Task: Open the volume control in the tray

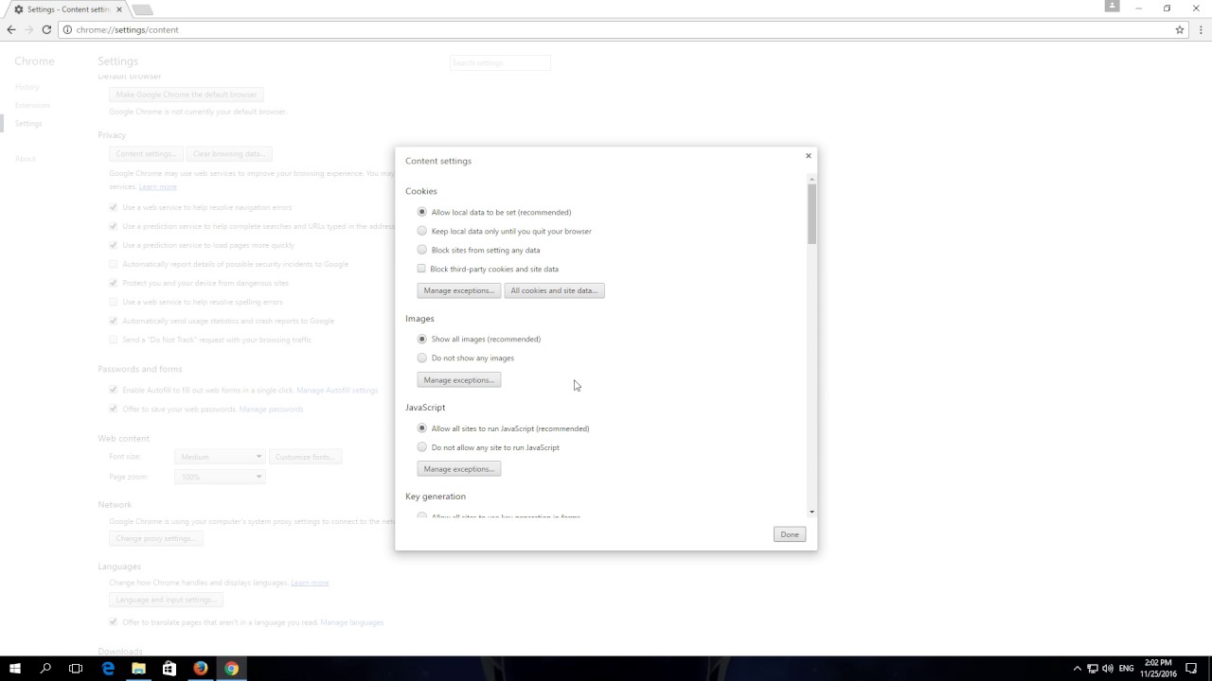Action: [1108, 668]
